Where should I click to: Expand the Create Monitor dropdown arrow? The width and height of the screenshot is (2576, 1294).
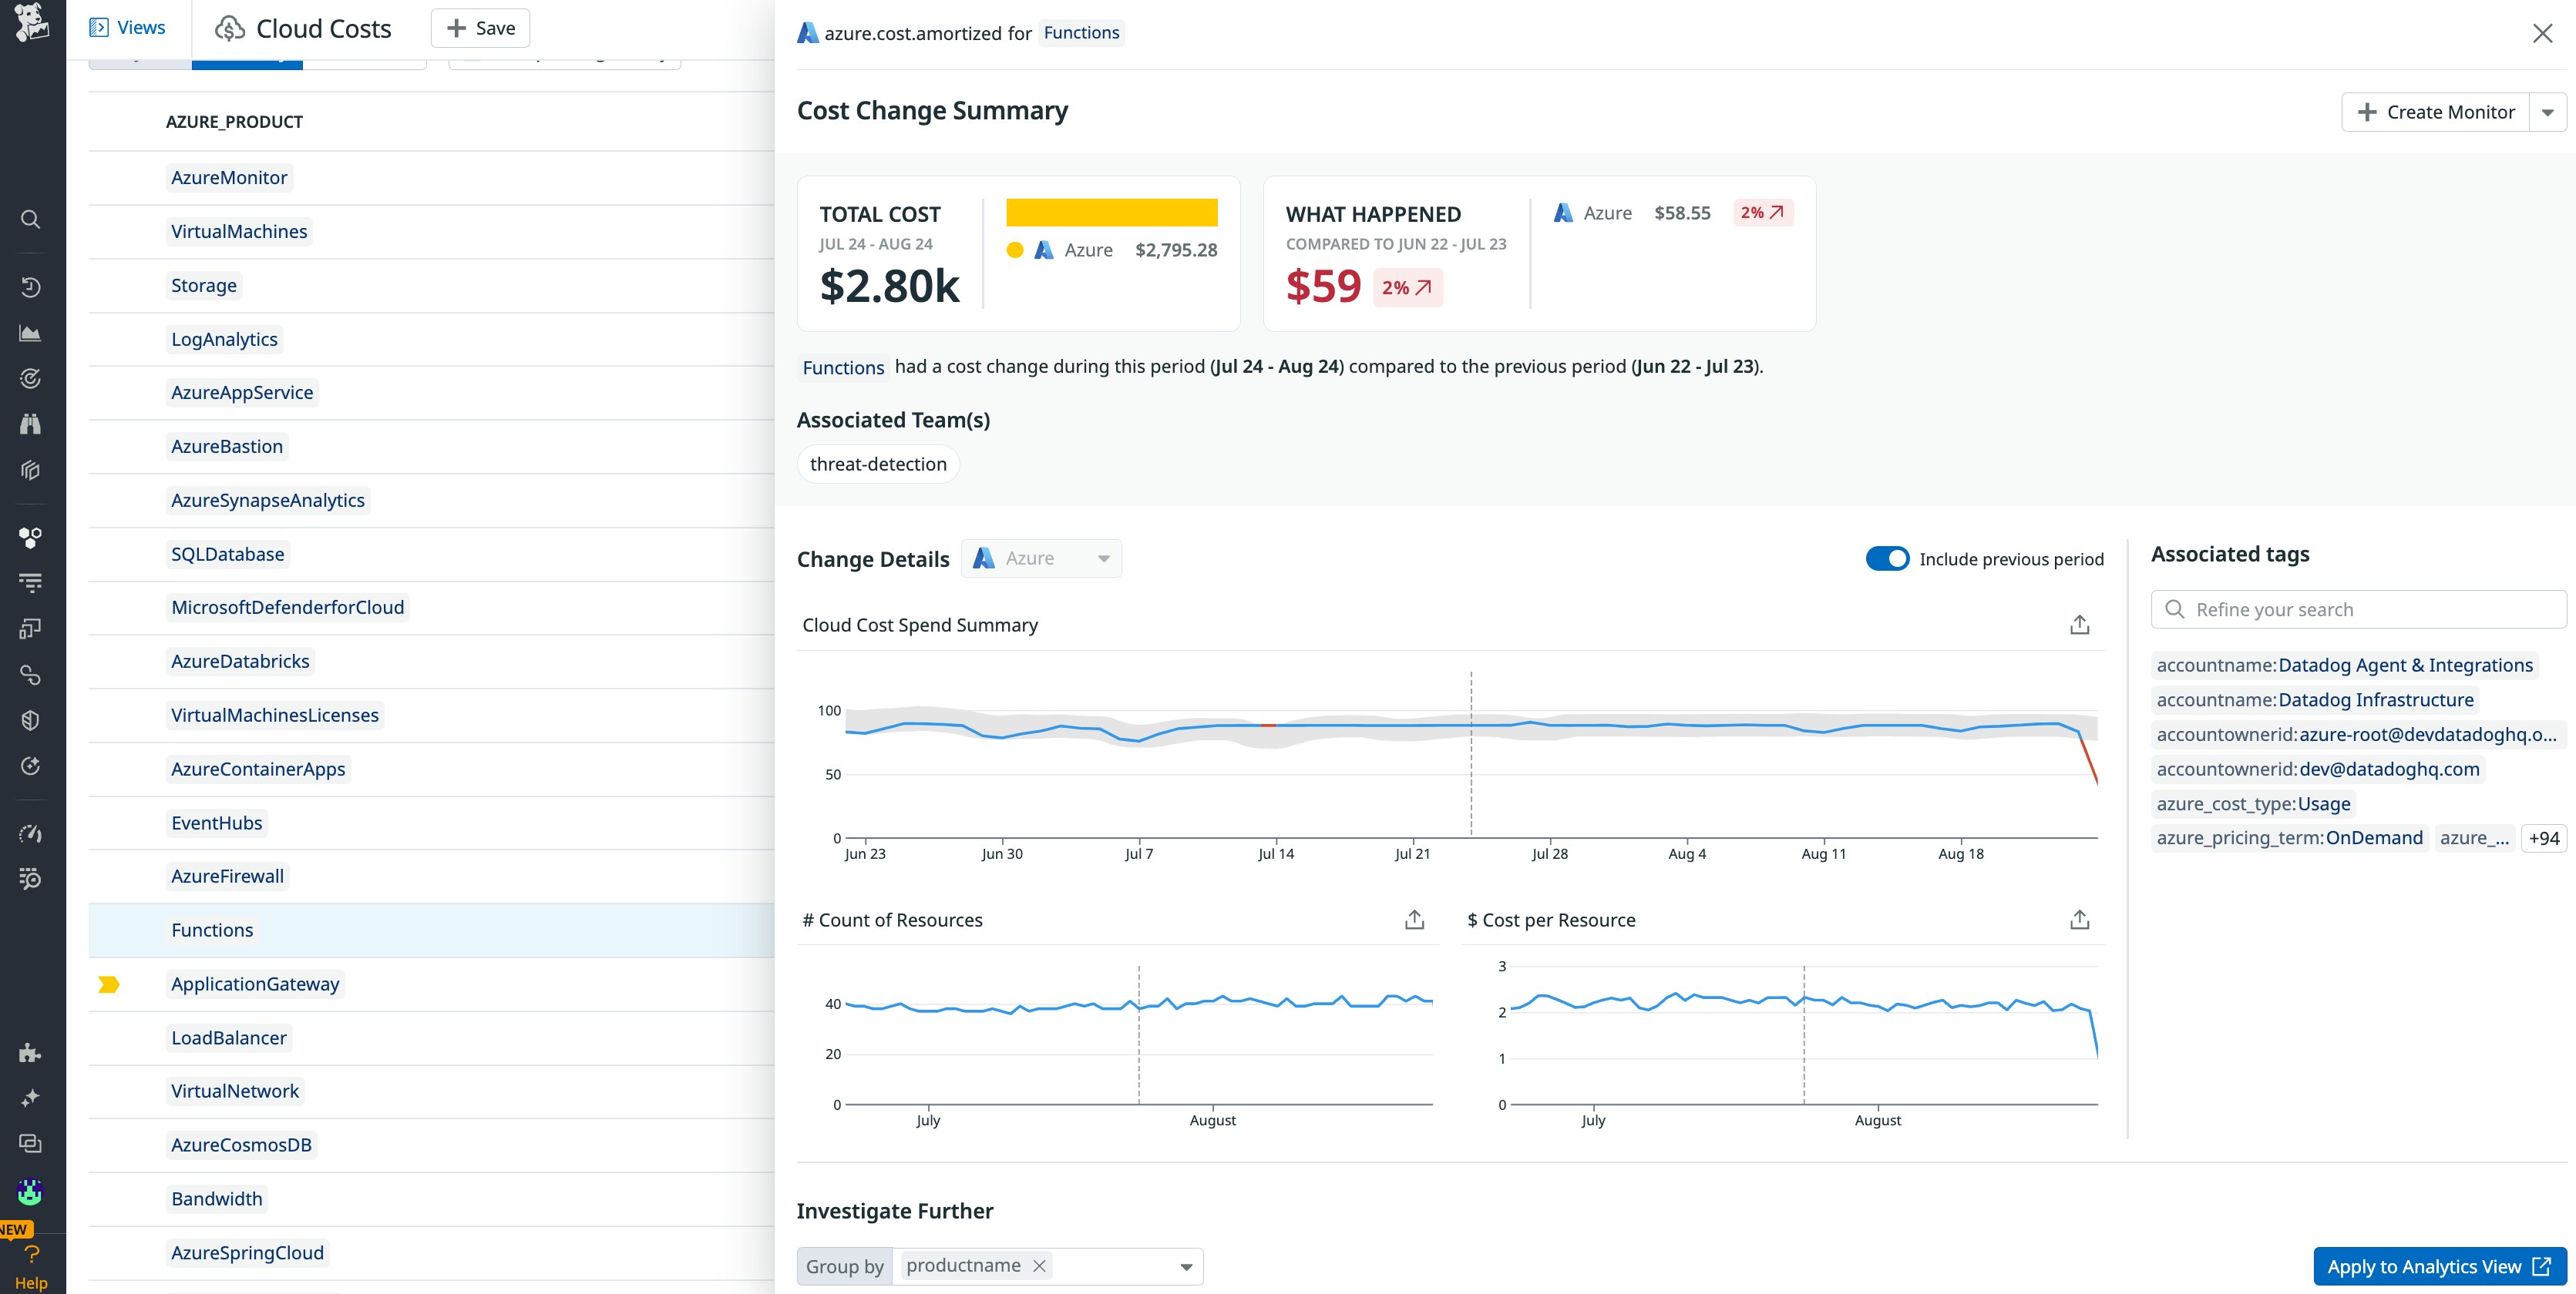(2547, 112)
